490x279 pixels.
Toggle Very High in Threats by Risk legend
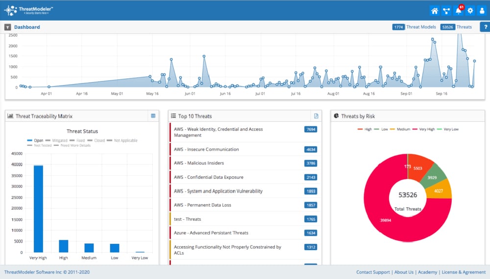click(425, 129)
